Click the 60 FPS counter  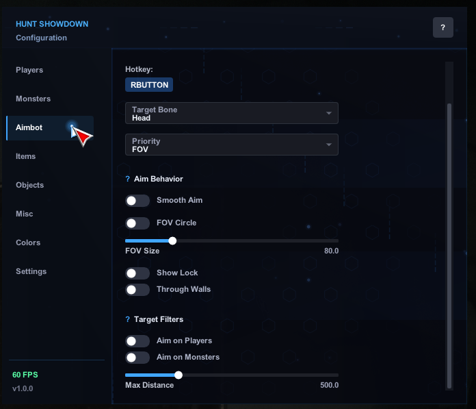(25, 375)
